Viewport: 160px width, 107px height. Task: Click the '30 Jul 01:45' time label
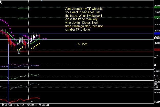[44, 105]
